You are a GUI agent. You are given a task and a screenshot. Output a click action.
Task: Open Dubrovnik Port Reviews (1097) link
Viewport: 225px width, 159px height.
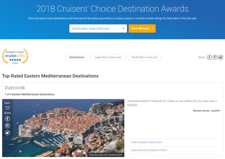tap(149, 150)
